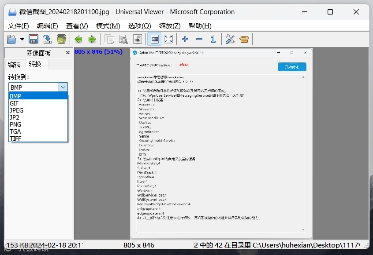Select GIF in the format list
Viewport: 373px width, 255px height.
(38, 103)
